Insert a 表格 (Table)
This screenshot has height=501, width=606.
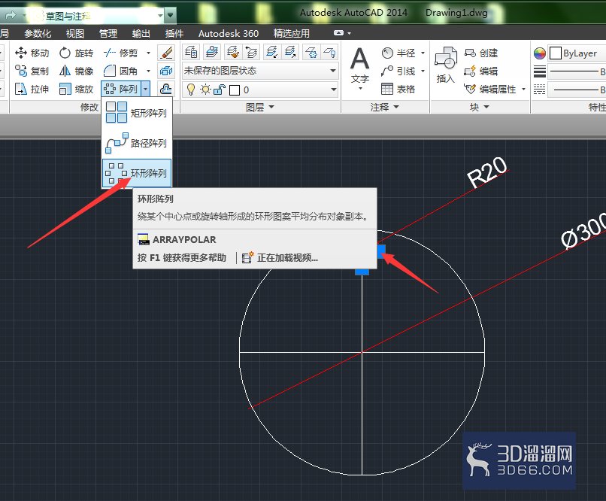[398, 89]
